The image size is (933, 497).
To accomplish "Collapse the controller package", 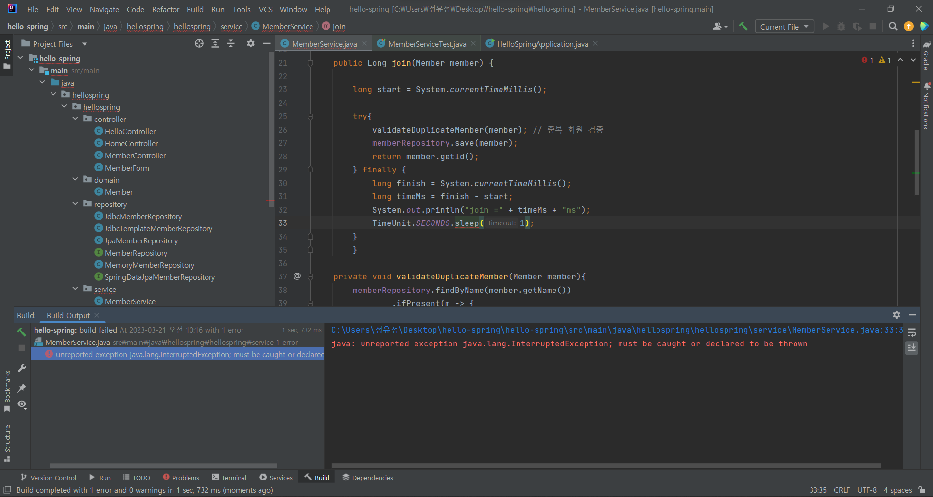I will point(75,119).
